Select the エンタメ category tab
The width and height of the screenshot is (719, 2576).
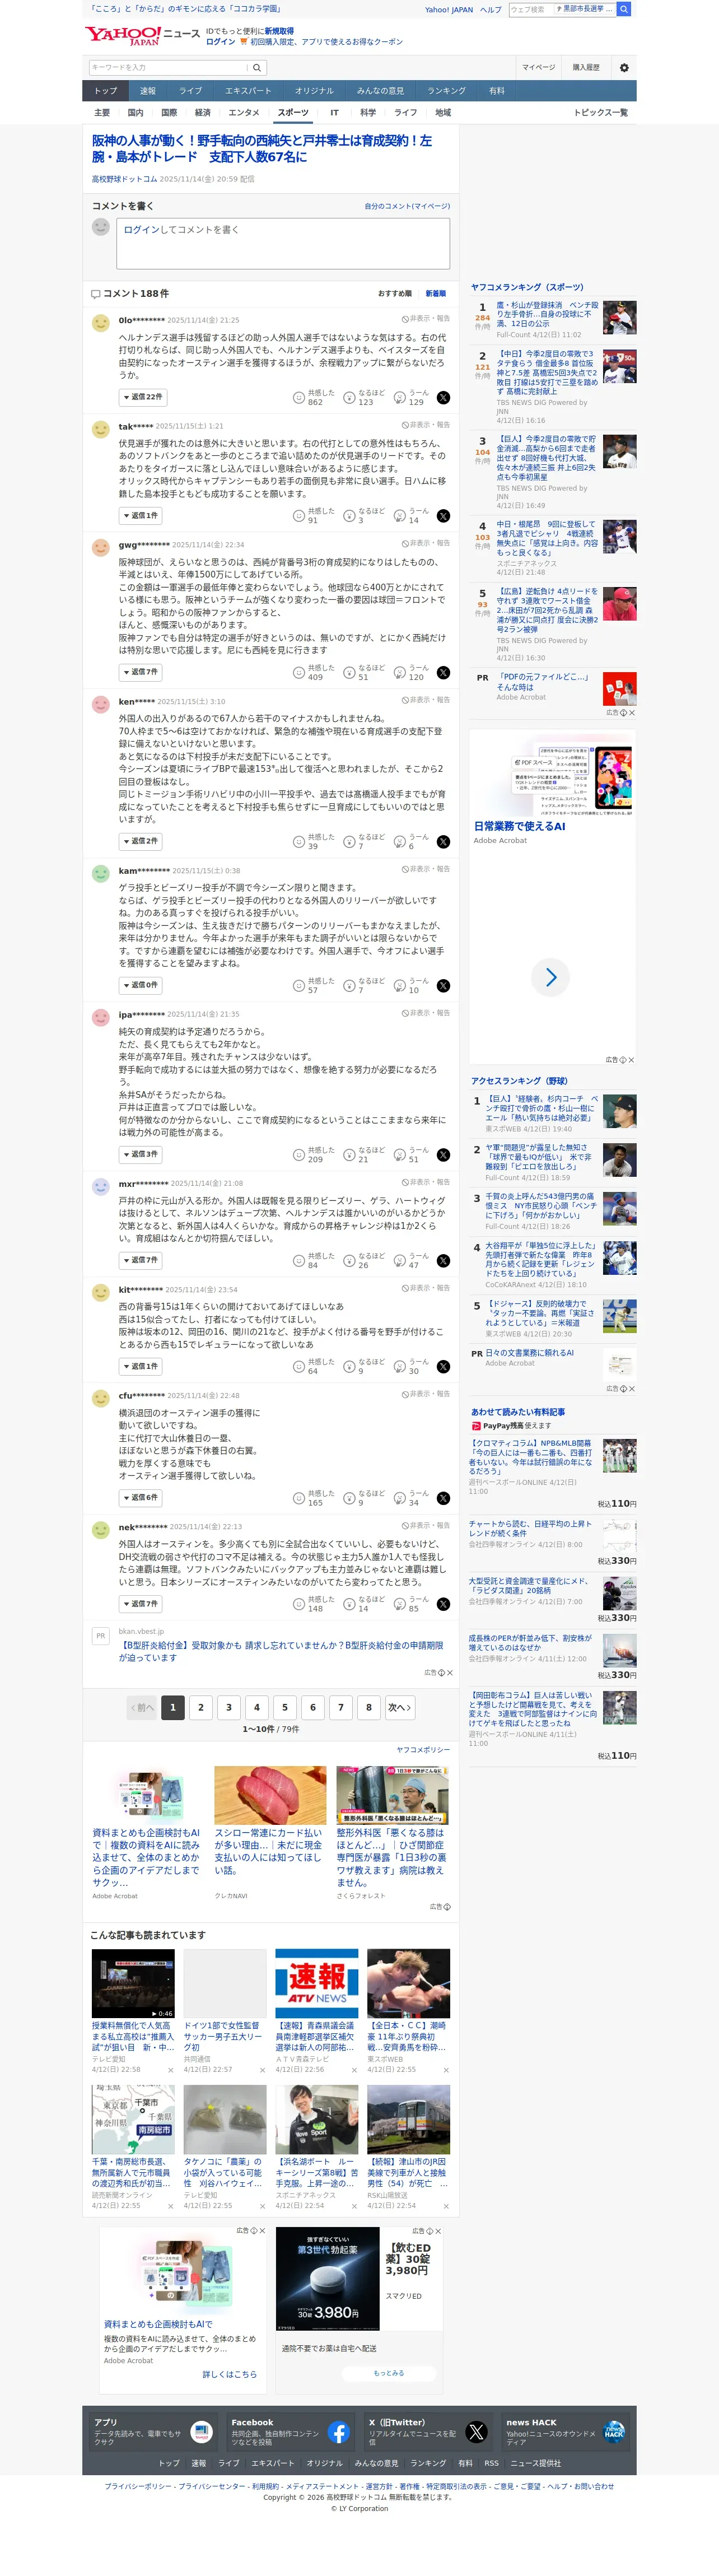point(244,113)
